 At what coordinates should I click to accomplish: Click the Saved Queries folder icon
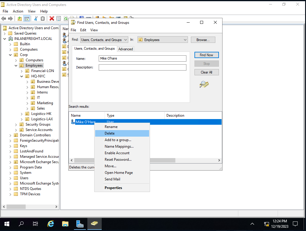10,33
